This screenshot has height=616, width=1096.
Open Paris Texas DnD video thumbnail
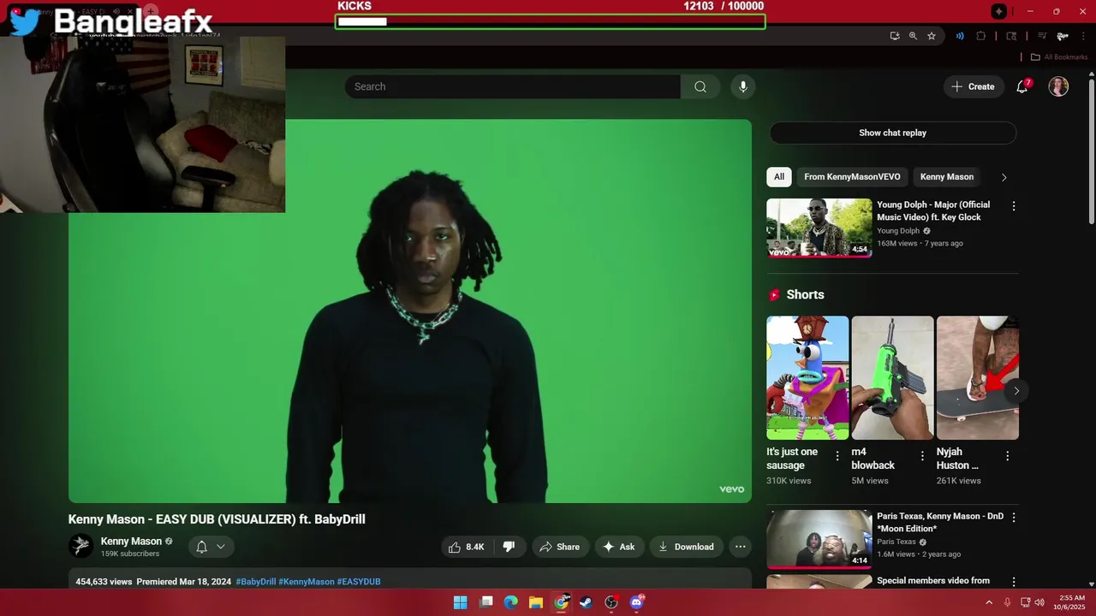819,539
